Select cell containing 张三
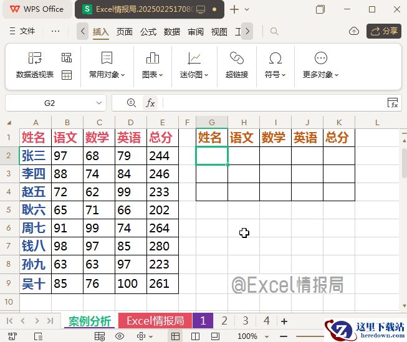407x342 pixels. point(36,156)
